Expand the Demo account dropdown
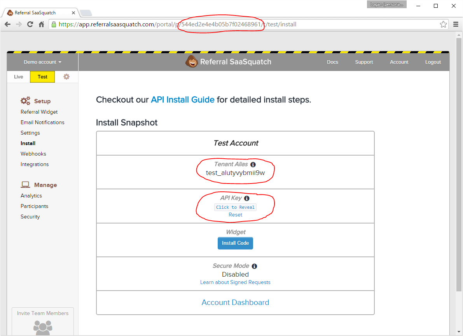Image resolution: width=463 pixels, height=336 pixels. click(x=42, y=62)
